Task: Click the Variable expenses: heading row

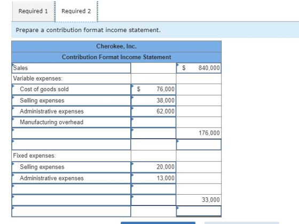Action: (x=72, y=78)
